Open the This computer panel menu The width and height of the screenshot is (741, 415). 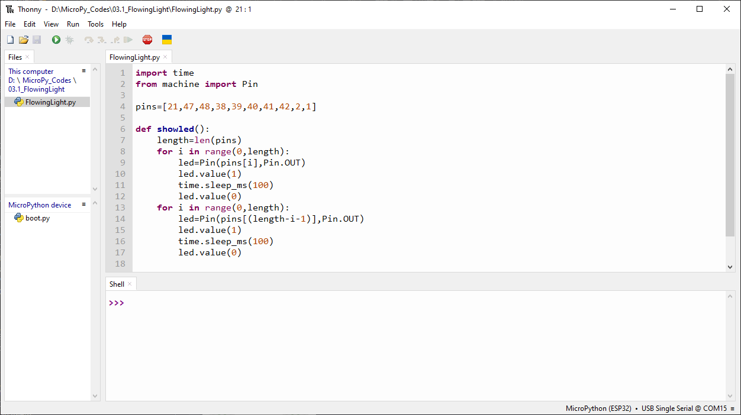[84, 71]
